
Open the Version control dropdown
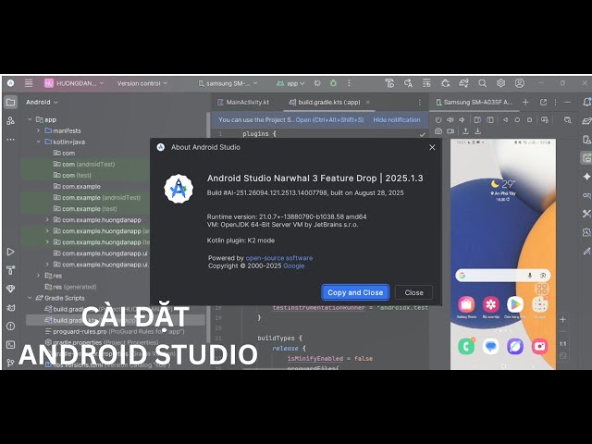142,83
